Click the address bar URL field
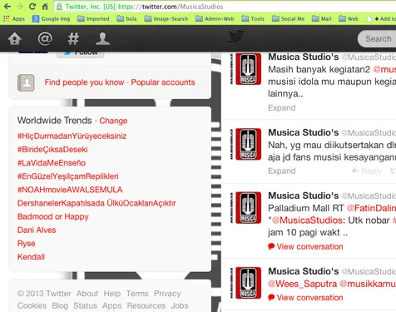Screen dimensions: 396x312 225,7
